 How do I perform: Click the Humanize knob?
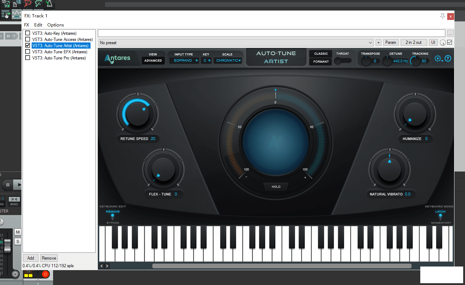click(x=414, y=113)
